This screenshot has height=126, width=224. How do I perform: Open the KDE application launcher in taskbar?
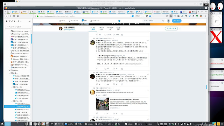click(x=2, y=124)
